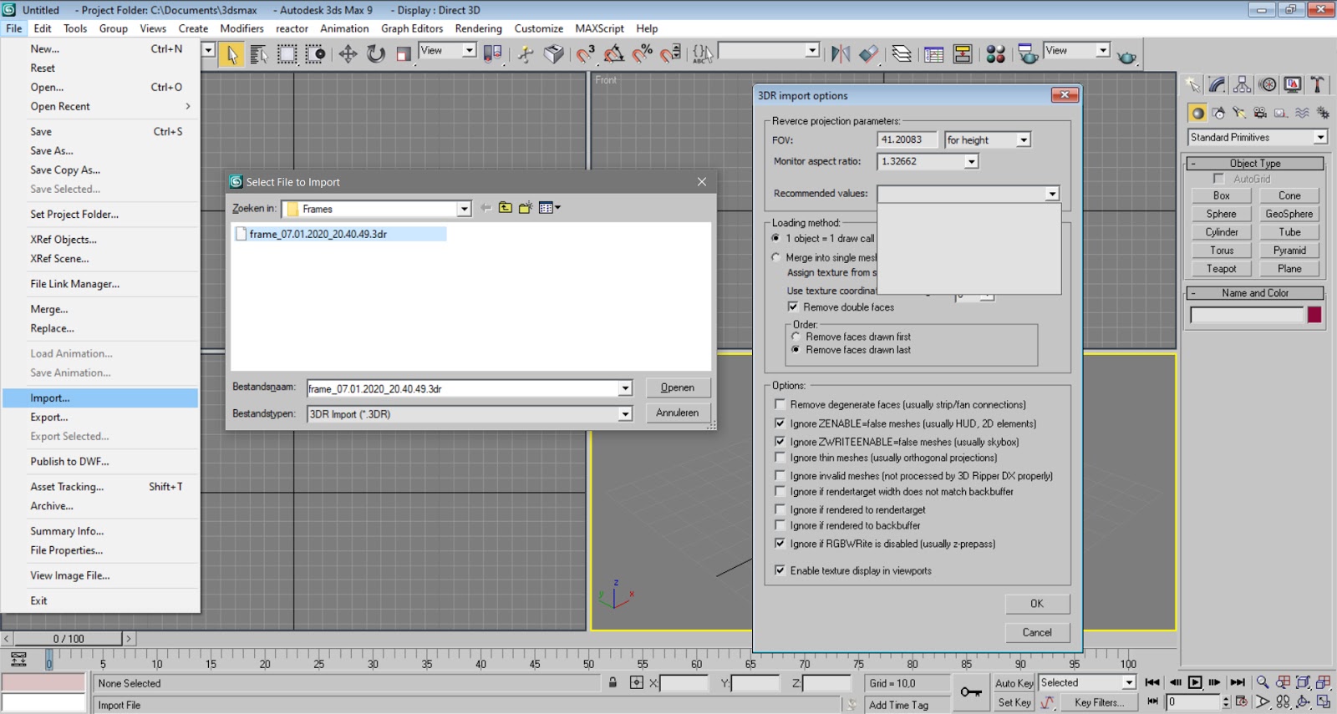Open the FOV 'for height' dropdown
The width and height of the screenshot is (1337, 714).
point(1023,140)
